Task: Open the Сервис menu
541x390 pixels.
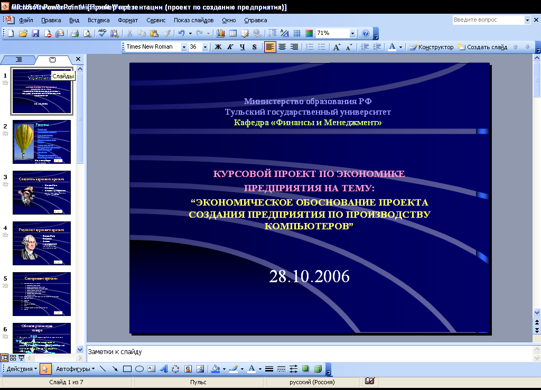Action: click(x=156, y=21)
